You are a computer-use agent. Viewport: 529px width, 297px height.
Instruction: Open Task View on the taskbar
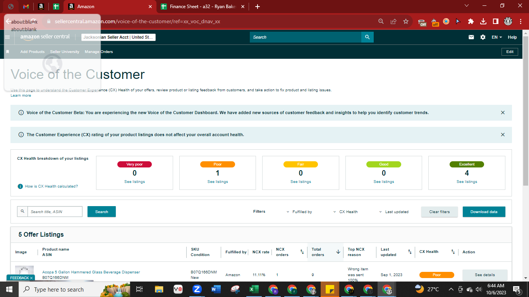(x=139, y=289)
